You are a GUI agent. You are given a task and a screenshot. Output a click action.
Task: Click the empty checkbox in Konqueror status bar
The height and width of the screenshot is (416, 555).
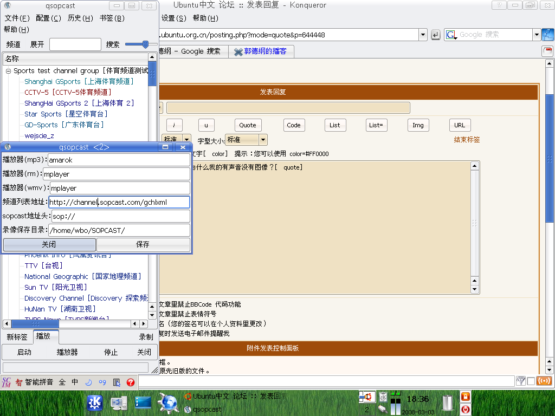[x=531, y=381]
